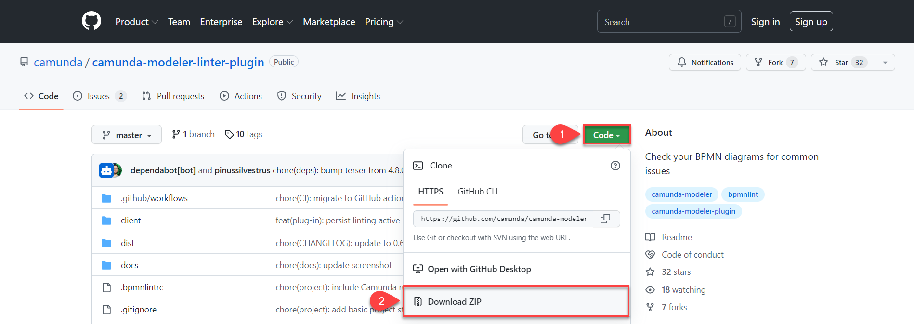Open the commit "chore(docs): update screenshot"

334,265
